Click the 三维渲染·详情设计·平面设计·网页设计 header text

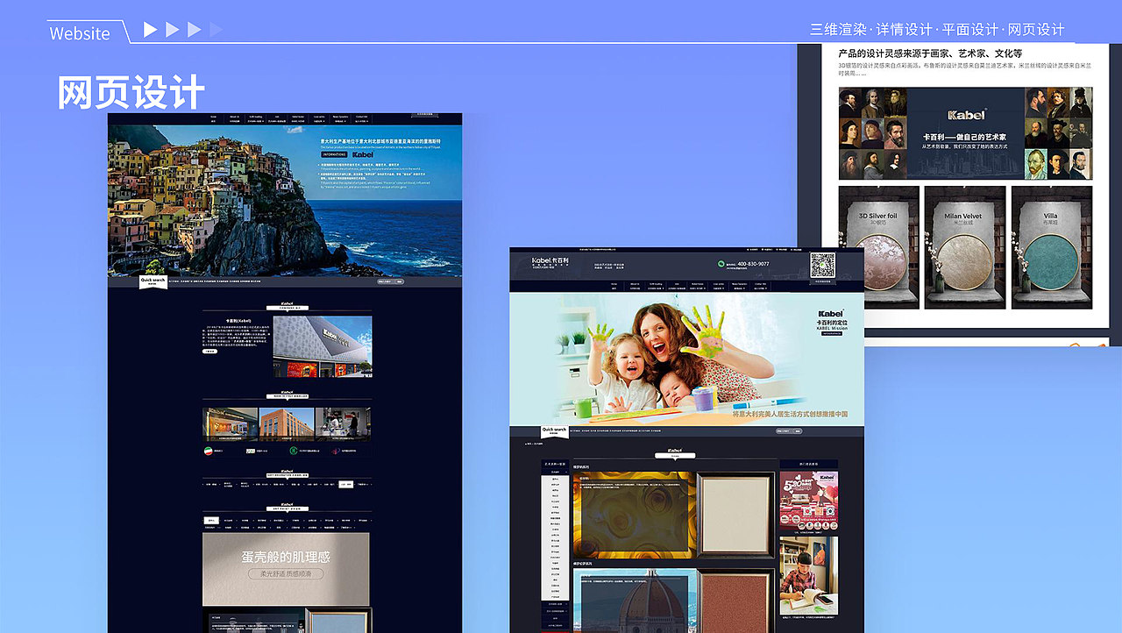tap(937, 29)
